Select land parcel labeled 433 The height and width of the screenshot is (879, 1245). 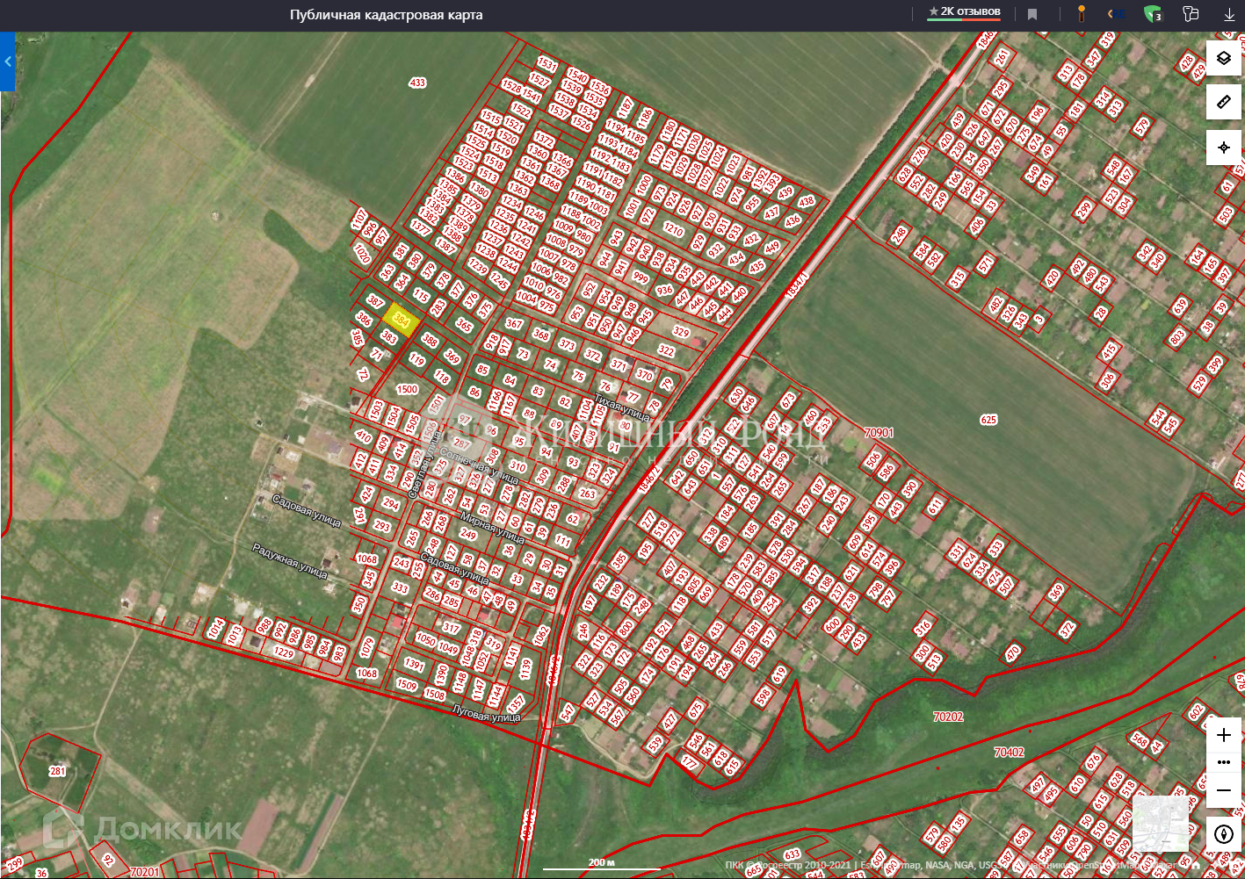[x=417, y=83]
